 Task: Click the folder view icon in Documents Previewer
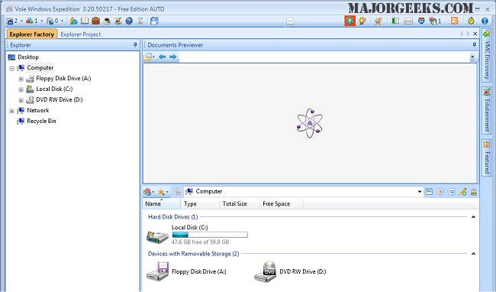[x=149, y=57]
